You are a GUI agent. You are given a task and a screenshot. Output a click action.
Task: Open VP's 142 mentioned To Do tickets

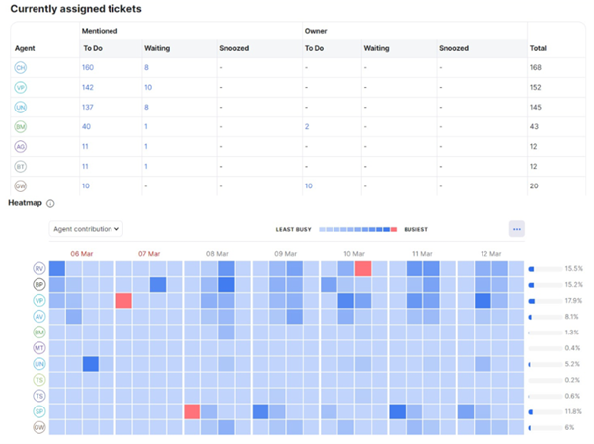pos(88,87)
